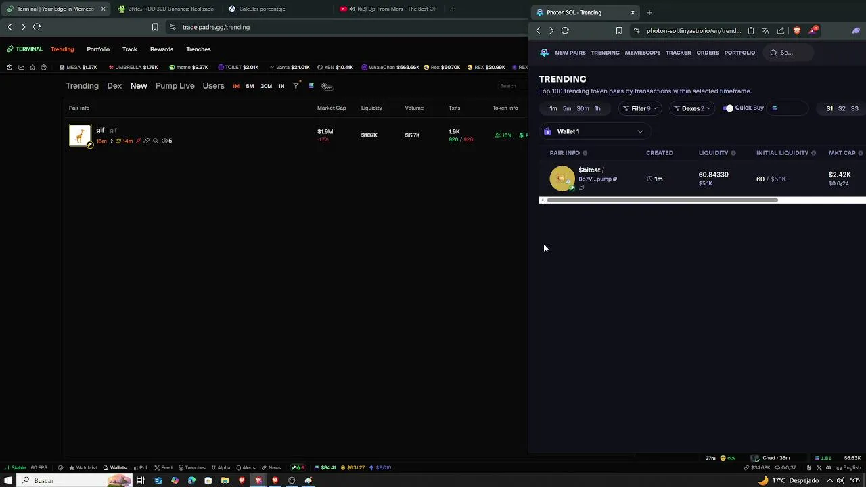
Task: Click the info icon beside PAIR INFO
Action: [585, 153]
